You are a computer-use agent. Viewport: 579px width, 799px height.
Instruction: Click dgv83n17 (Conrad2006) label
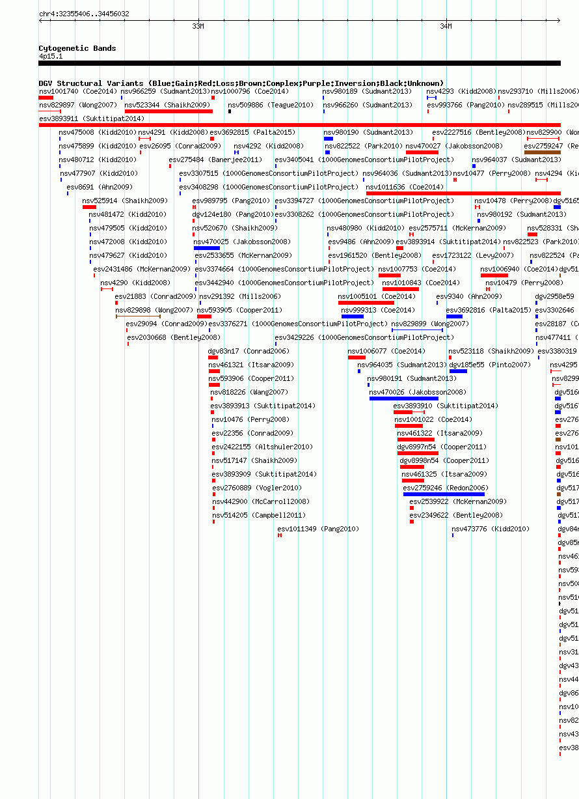click(x=249, y=351)
